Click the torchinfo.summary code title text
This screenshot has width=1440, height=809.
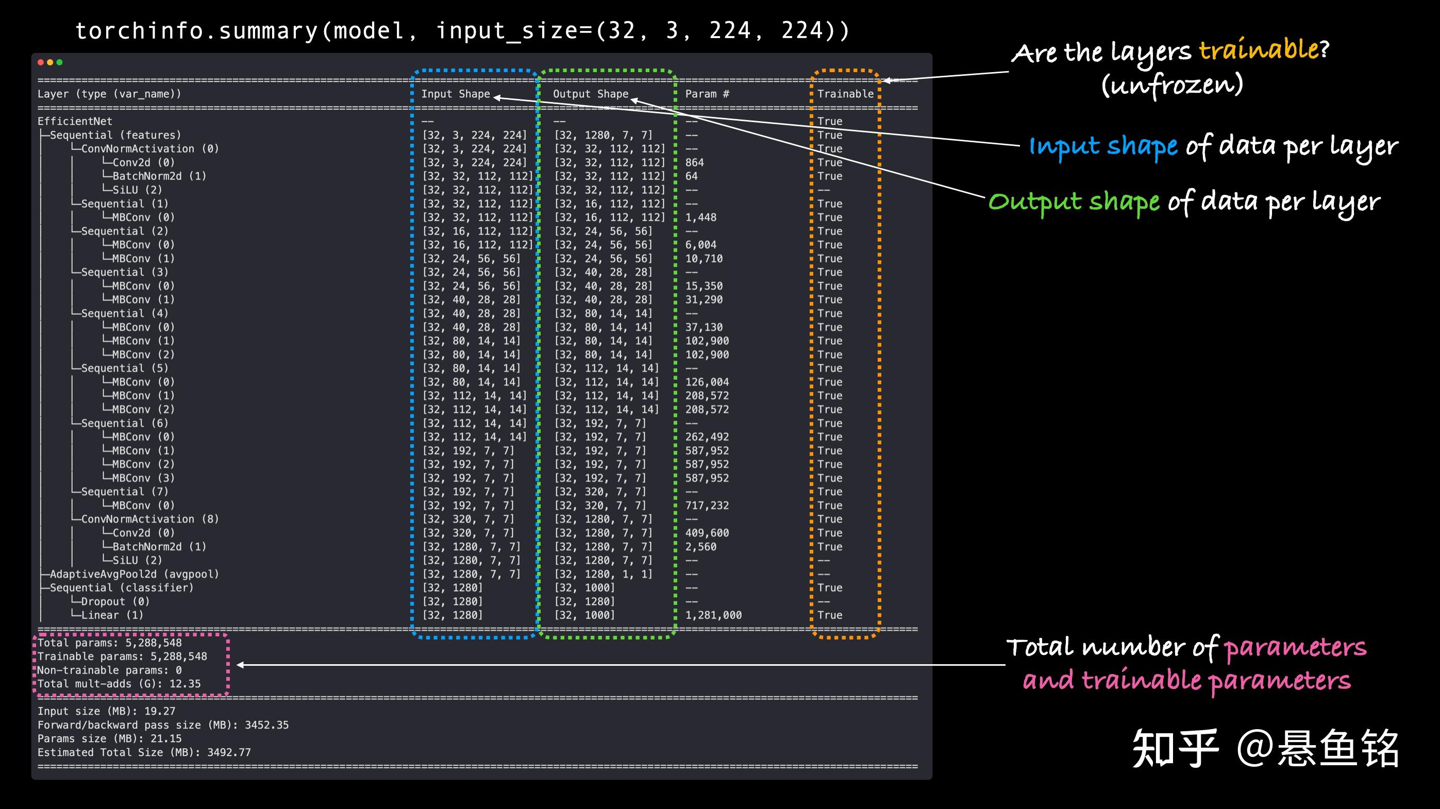pos(462,30)
